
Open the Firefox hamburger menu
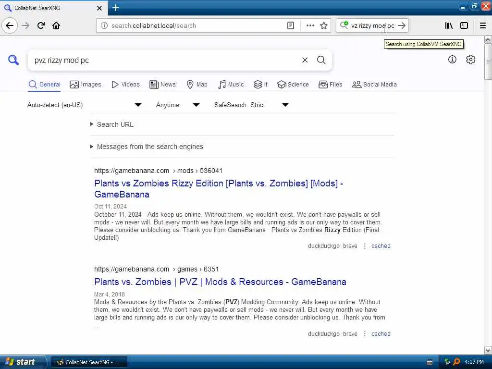pos(483,25)
